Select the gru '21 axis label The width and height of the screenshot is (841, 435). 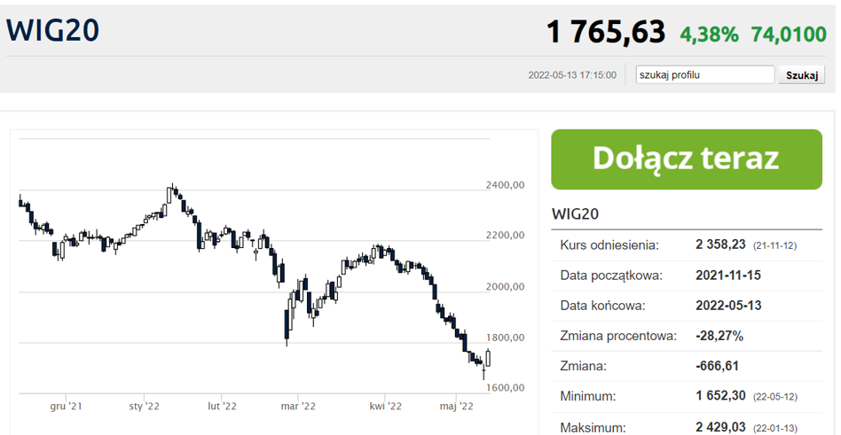(x=67, y=407)
